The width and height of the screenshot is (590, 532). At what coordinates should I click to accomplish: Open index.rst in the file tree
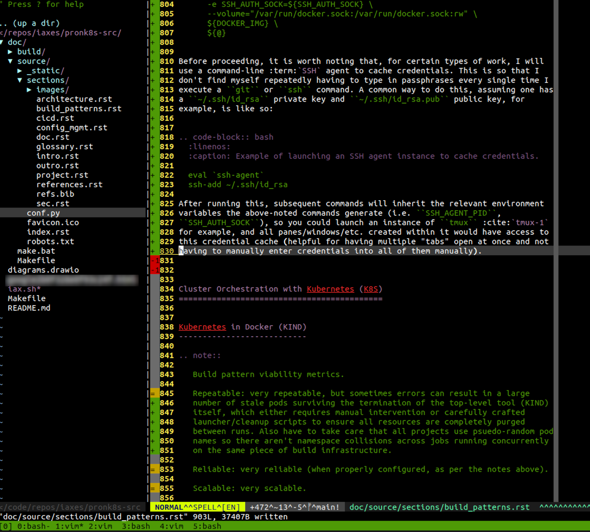pyautogui.click(x=48, y=232)
